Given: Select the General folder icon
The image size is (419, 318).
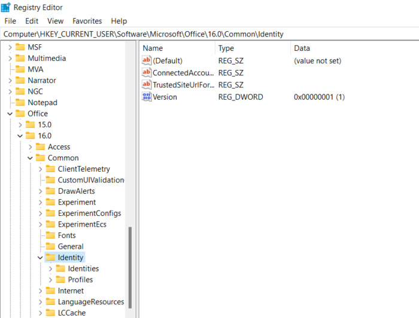Looking at the screenshot, I should [50, 246].
